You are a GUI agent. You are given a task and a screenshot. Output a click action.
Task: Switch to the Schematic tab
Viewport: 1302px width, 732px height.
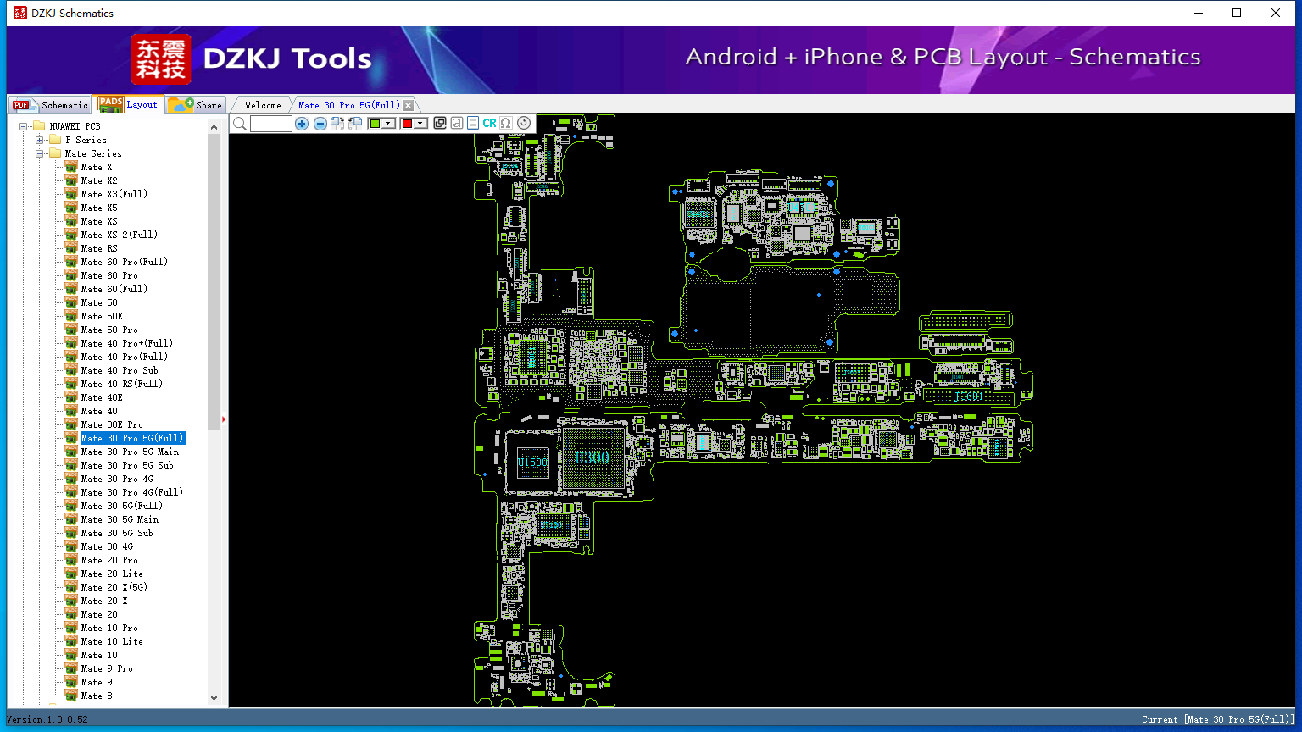point(51,105)
